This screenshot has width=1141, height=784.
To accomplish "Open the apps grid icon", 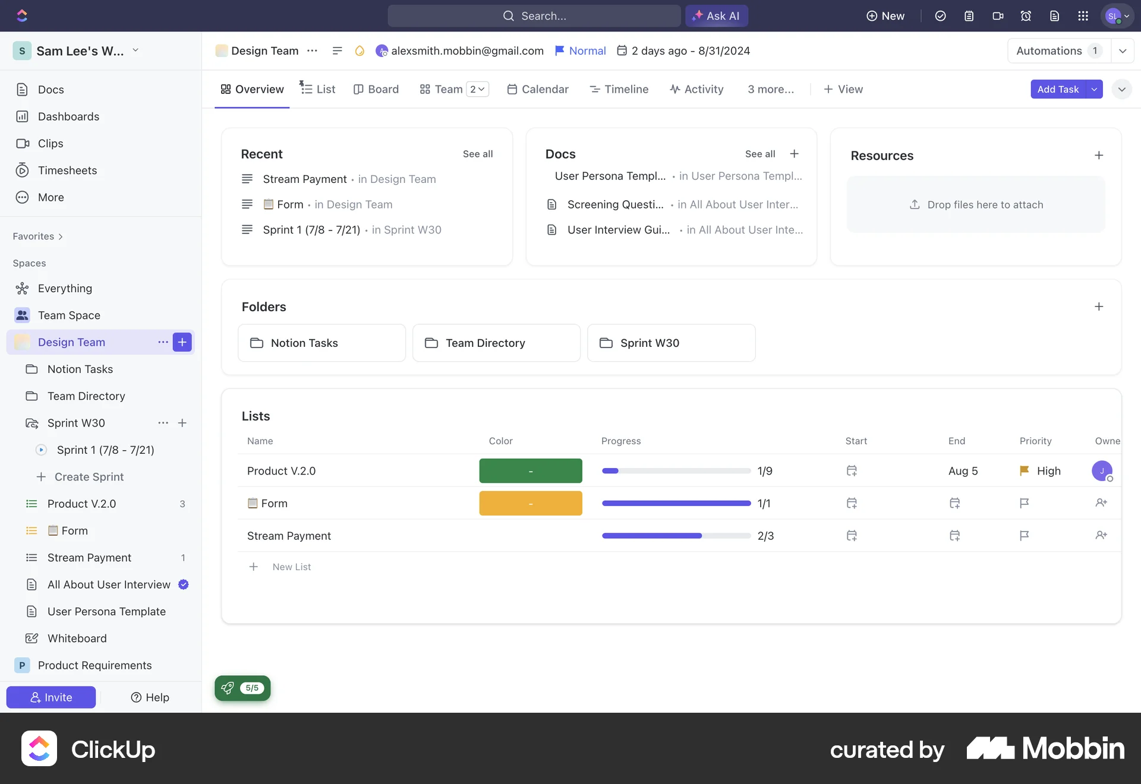I will click(1083, 16).
